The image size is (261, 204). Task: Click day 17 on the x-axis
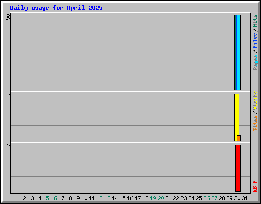point(138,198)
